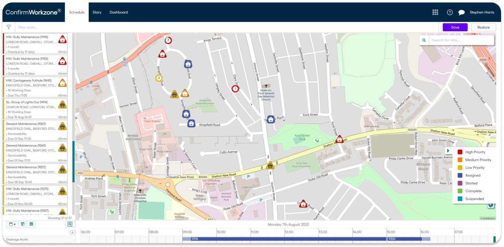Image resolution: width=504 pixels, height=247 pixels.
Task: Open Stephen Harris user menu
Action: (482, 12)
